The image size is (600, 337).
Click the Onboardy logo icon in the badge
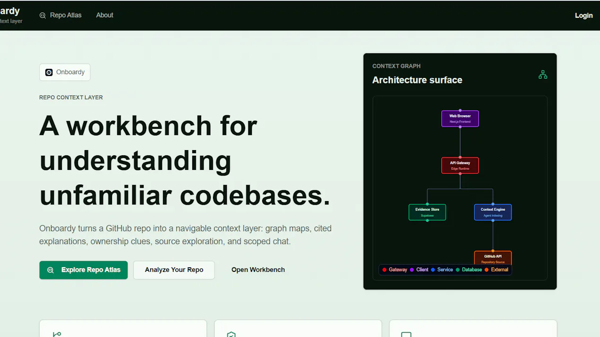point(49,72)
